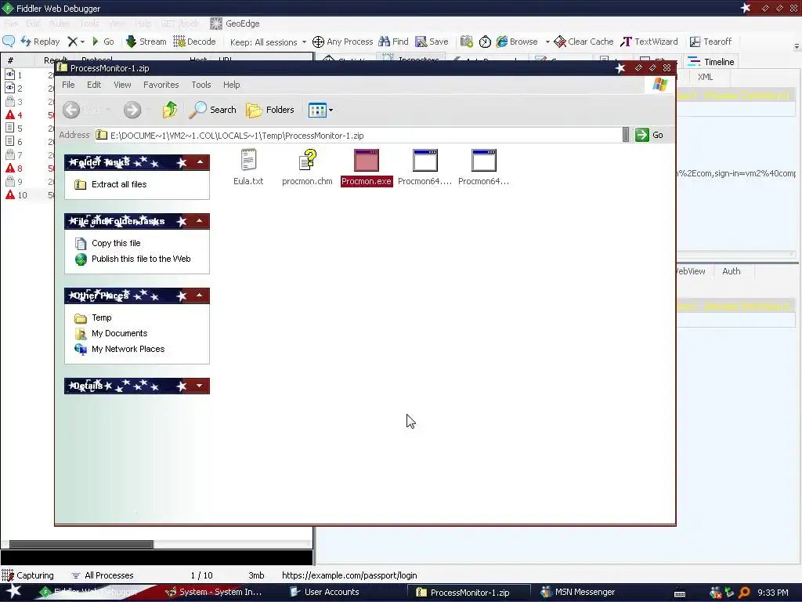The image size is (802, 602).
Task: Select session 10 in the Fiddler list
Action: tap(28, 194)
